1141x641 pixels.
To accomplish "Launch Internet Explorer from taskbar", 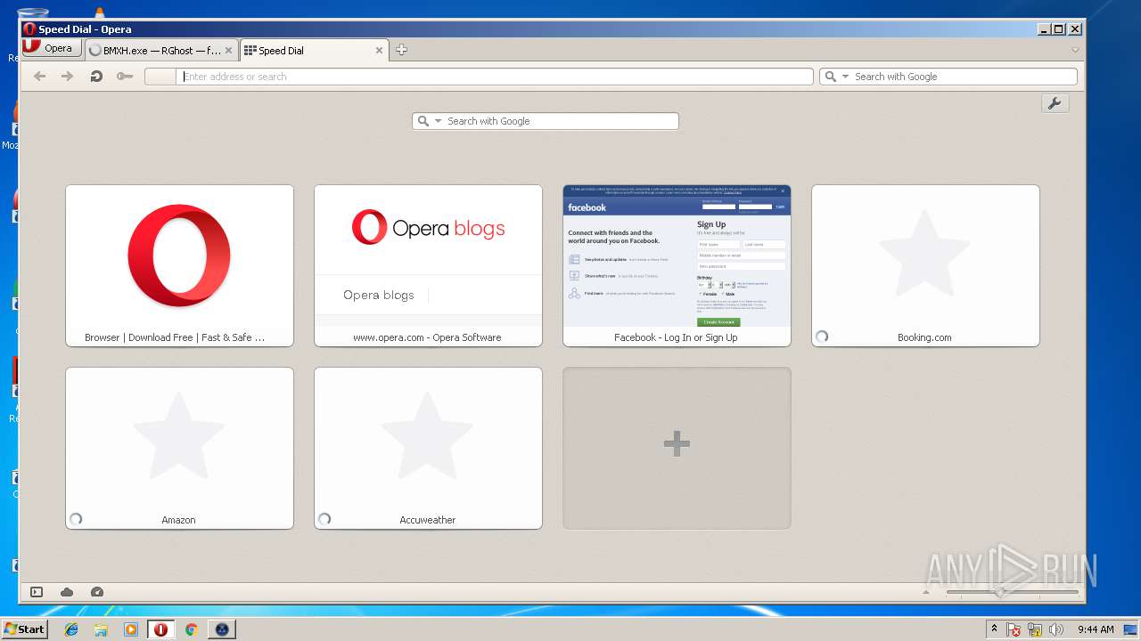I will [71, 629].
